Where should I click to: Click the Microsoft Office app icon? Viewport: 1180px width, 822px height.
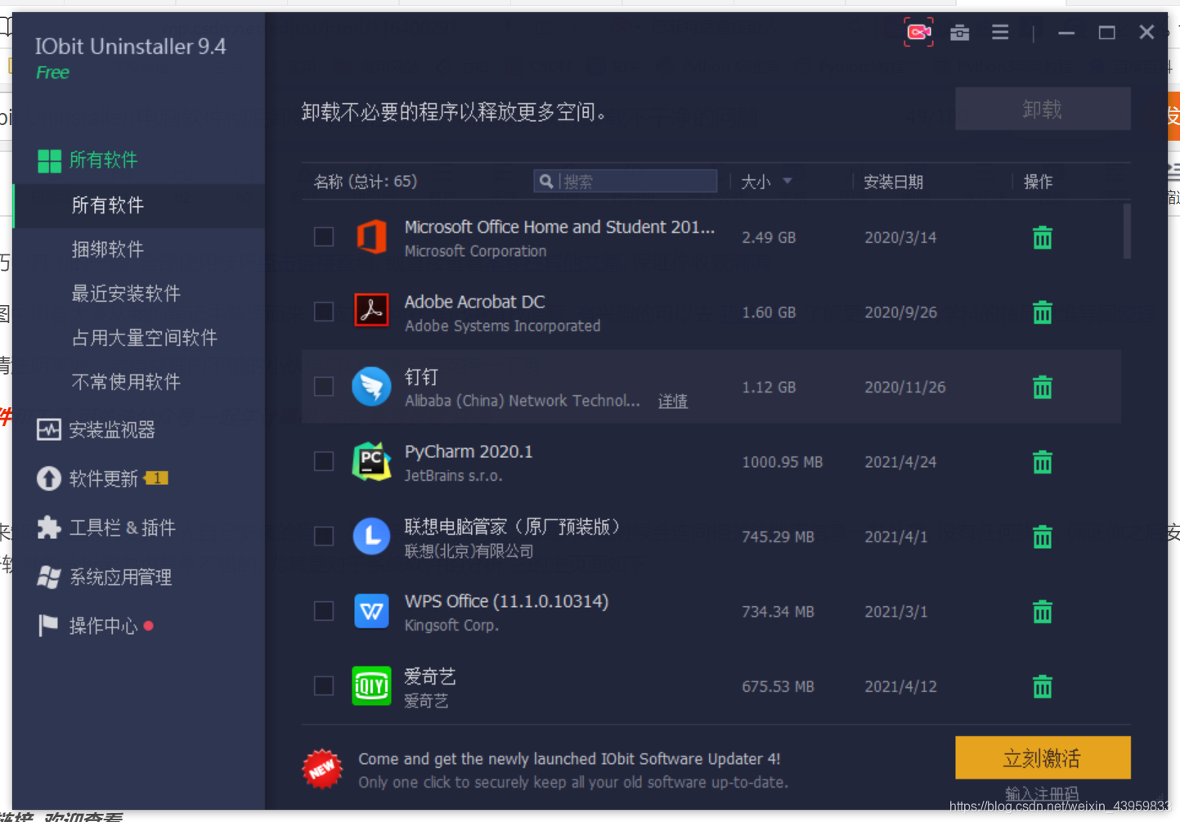tap(371, 237)
